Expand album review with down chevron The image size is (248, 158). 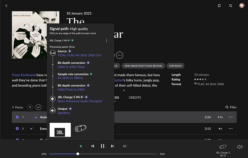pos(124,90)
